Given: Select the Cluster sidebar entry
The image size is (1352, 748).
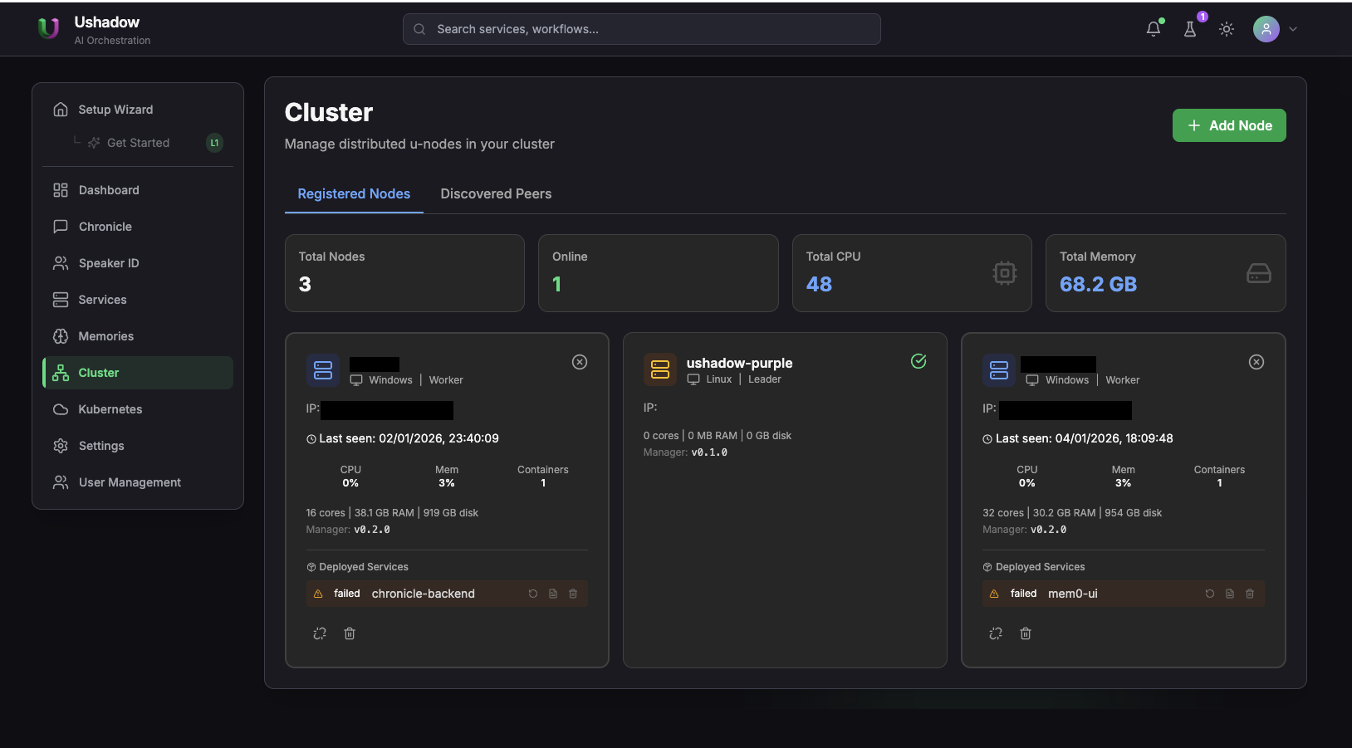Looking at the screenshot, I should click(x=100, y=372).
